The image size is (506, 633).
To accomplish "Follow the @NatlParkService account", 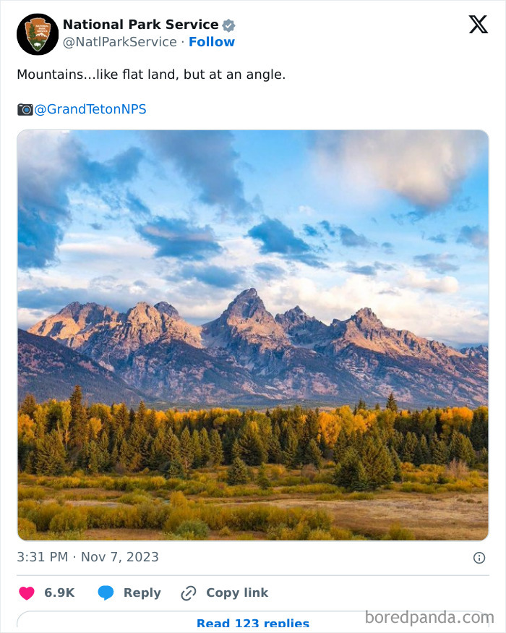I will (x=211, y=42).
